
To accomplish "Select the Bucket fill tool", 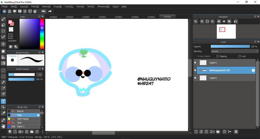I will tap(3, 57).
